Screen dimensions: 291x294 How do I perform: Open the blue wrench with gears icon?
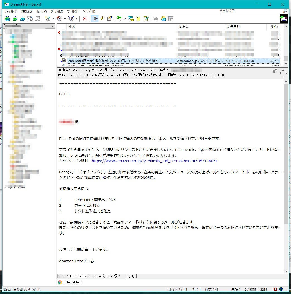[x=131, y=19]
